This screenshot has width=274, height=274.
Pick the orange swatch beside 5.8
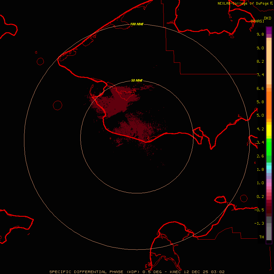click(269, 102)
